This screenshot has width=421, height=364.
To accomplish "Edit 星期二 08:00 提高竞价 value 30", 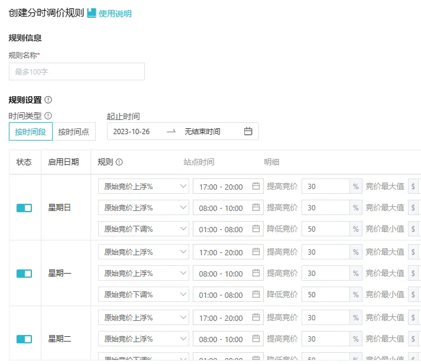I will (x=326, y=339).
